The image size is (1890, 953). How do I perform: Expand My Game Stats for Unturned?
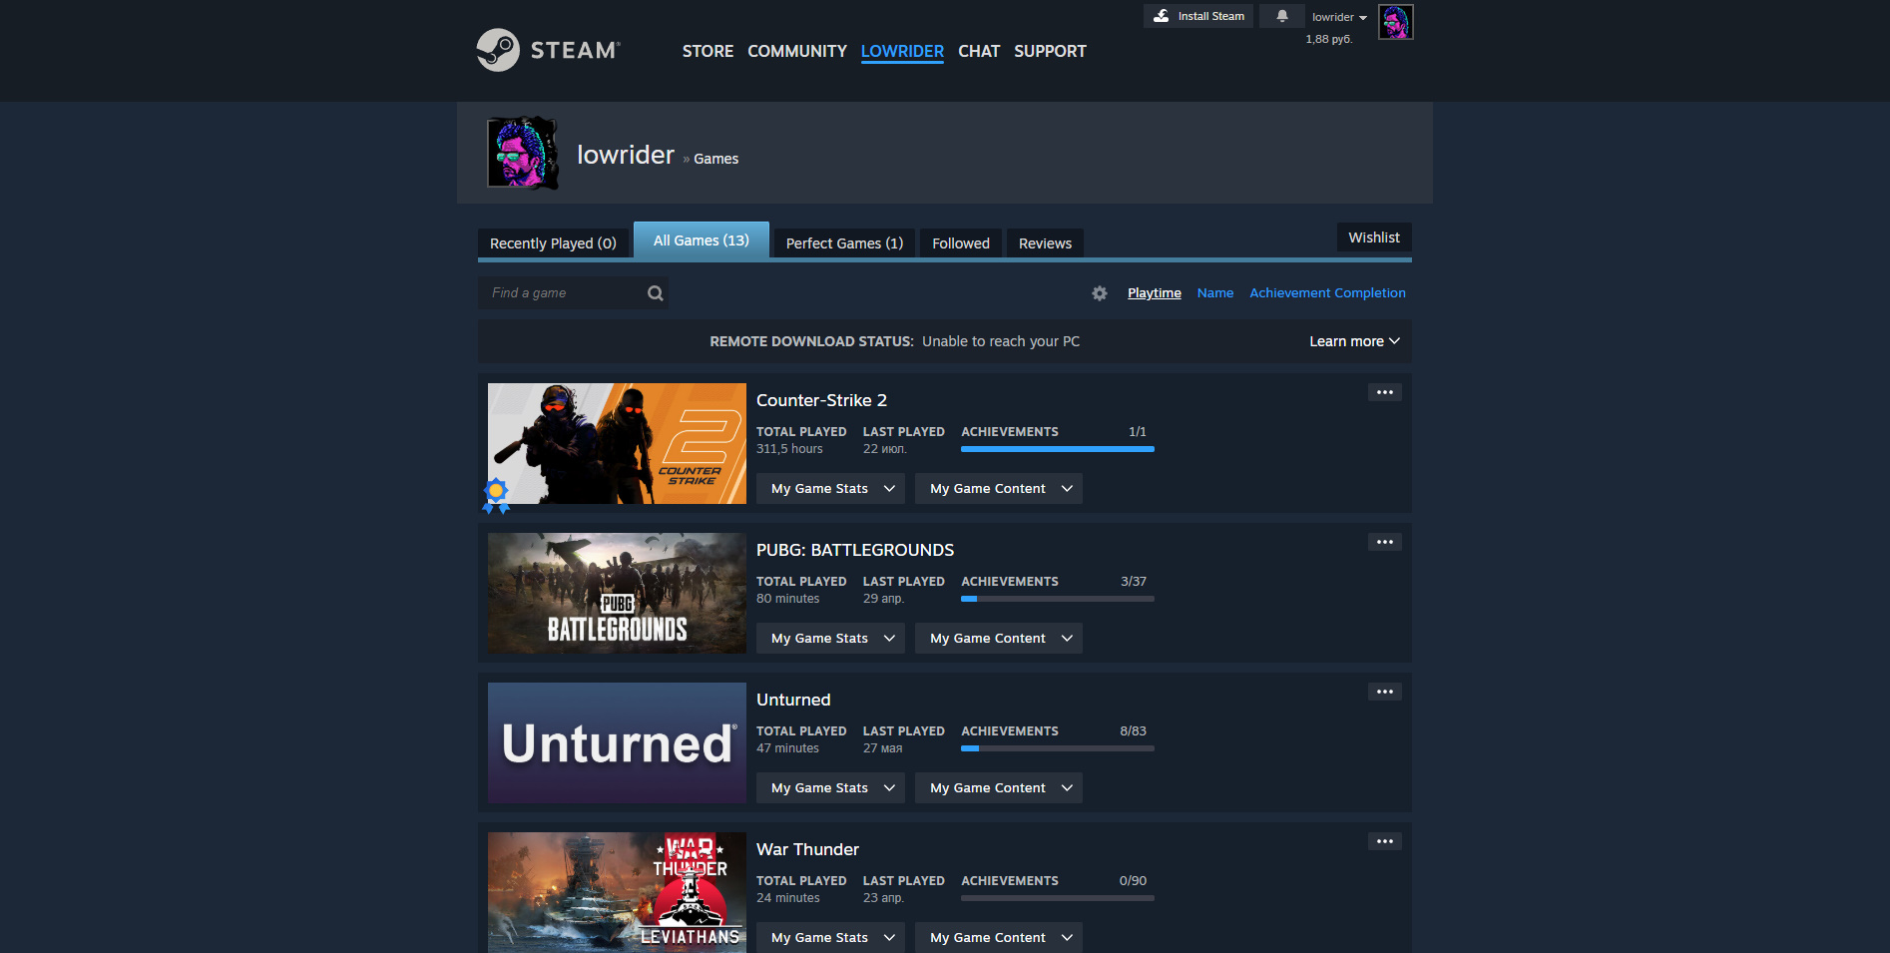pyautogui.click(x=830, y=788)
